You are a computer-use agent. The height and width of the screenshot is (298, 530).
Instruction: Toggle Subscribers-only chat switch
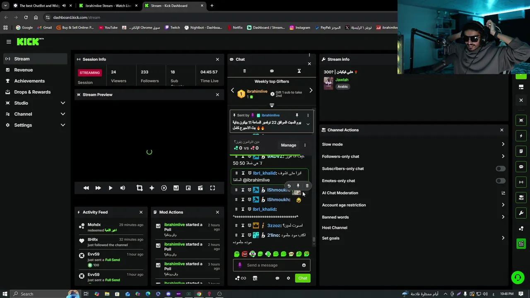pyautogui.click(x=501, y=168)
